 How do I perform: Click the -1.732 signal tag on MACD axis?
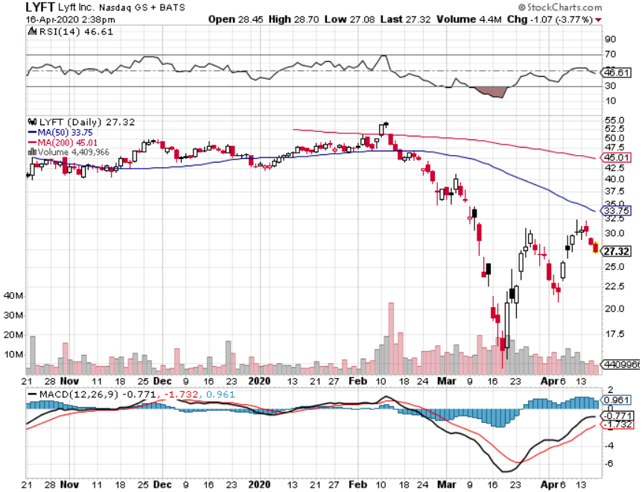click(x=617, y=424)
